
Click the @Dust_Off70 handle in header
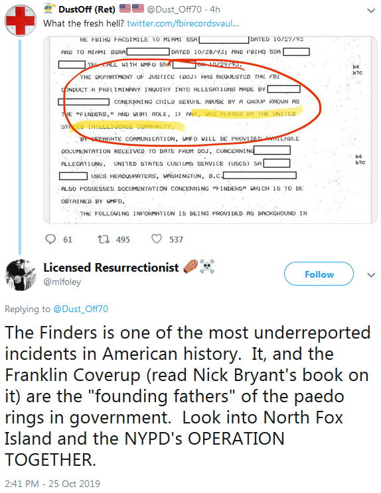tap(174, 9)
